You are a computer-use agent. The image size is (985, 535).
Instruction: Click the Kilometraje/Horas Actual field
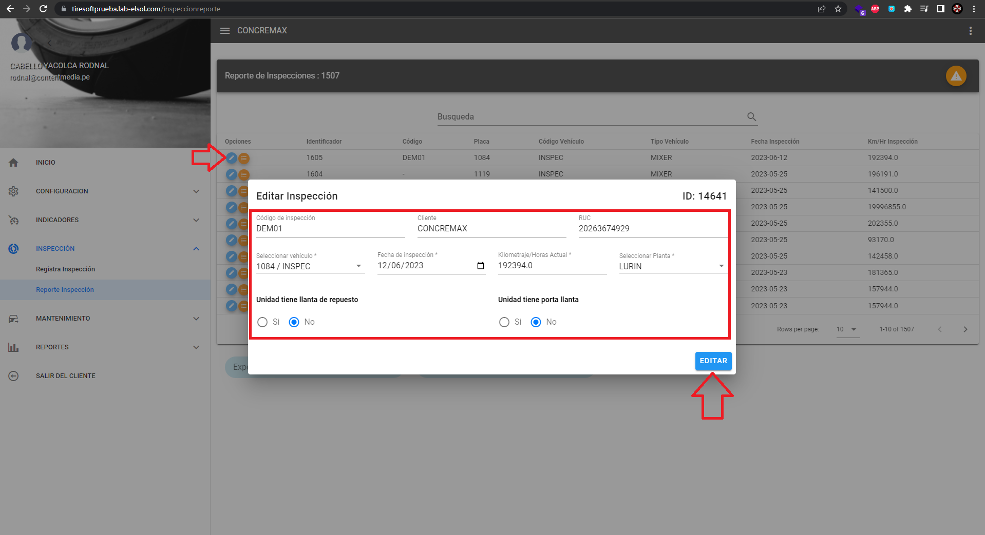(x=552, y=266)
